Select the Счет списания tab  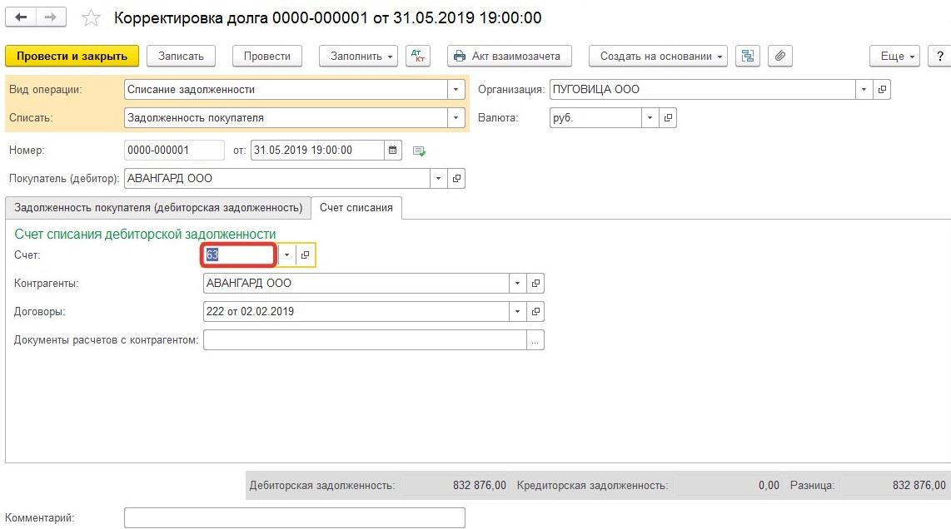356,208
